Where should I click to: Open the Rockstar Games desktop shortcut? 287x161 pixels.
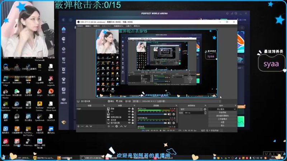[39, 106]
